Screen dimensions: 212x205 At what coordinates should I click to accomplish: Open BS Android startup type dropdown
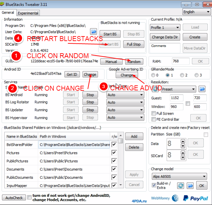(125, 95)
